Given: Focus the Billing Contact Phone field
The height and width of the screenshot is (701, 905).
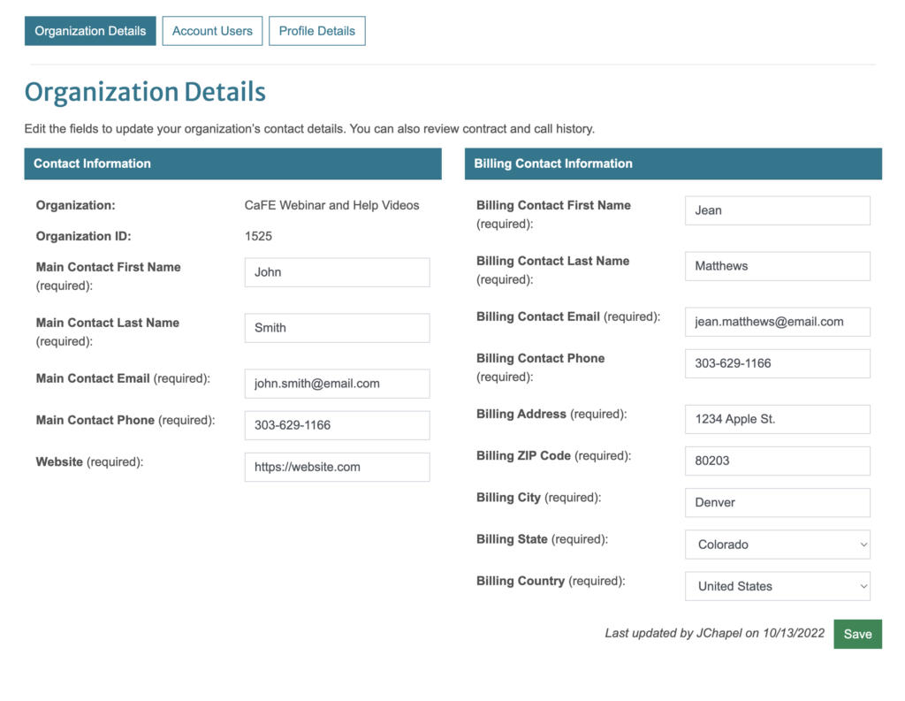Looking at the screenshot, I should pyautogui.click(x=777, y=363).
